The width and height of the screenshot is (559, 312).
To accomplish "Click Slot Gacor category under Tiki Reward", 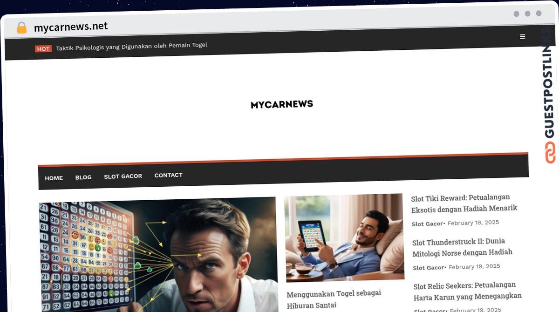I will pos(427,224).
